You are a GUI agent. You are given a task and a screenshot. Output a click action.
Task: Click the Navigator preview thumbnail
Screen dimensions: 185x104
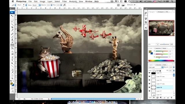coord(161,28)
